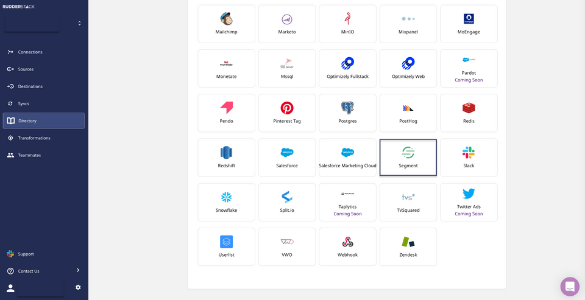Open settings gear icon in sidebar

pyautogui.click(x=78, y=287)
